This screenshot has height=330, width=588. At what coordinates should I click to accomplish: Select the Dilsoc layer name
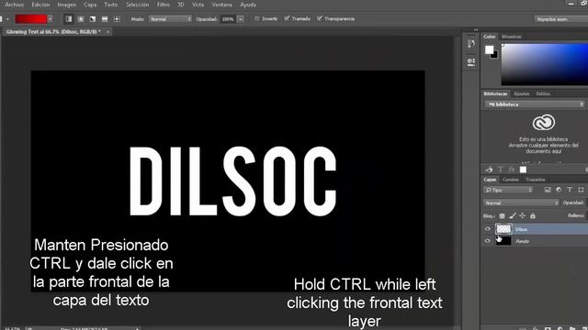coord(521,229)
